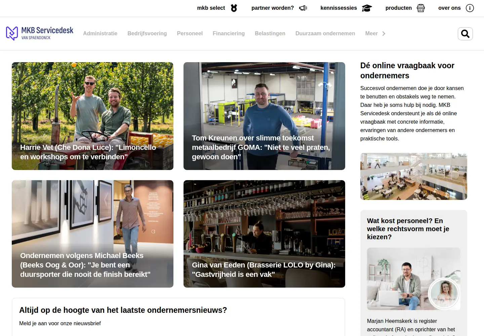Go to the mkb select link
484x336 pixels.
pos(211,8)
